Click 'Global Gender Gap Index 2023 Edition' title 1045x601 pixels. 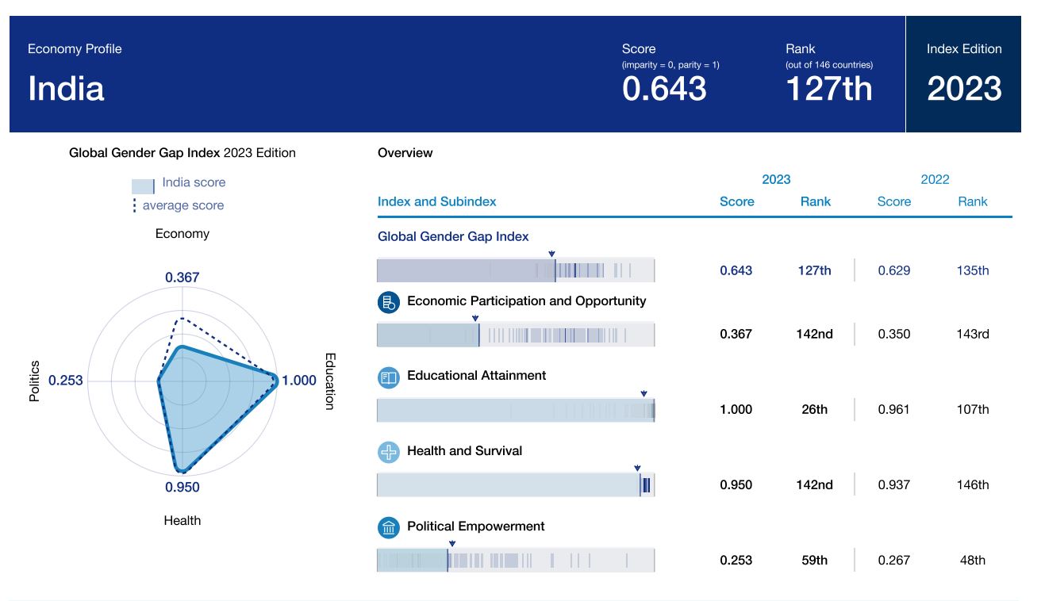coord(182,153)
